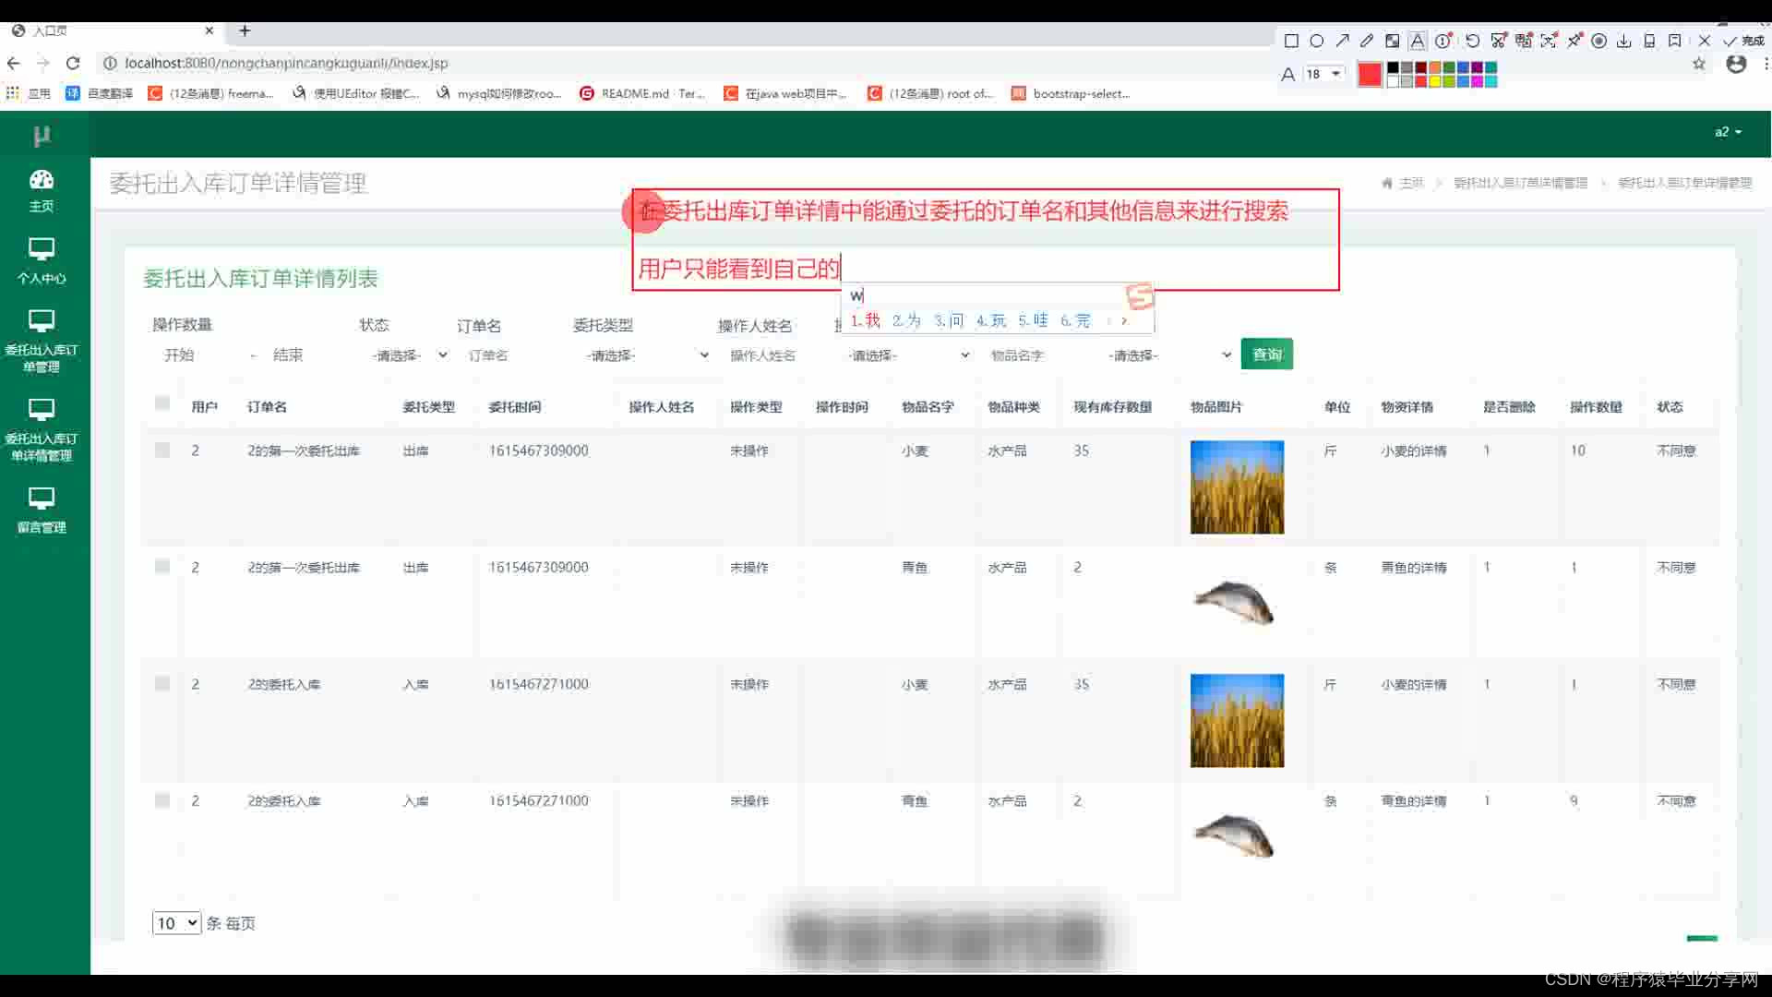Click 完成 to finish screenshot
The height and width of the screenshot is (997, 1772).
click(x=1744, y=41)
